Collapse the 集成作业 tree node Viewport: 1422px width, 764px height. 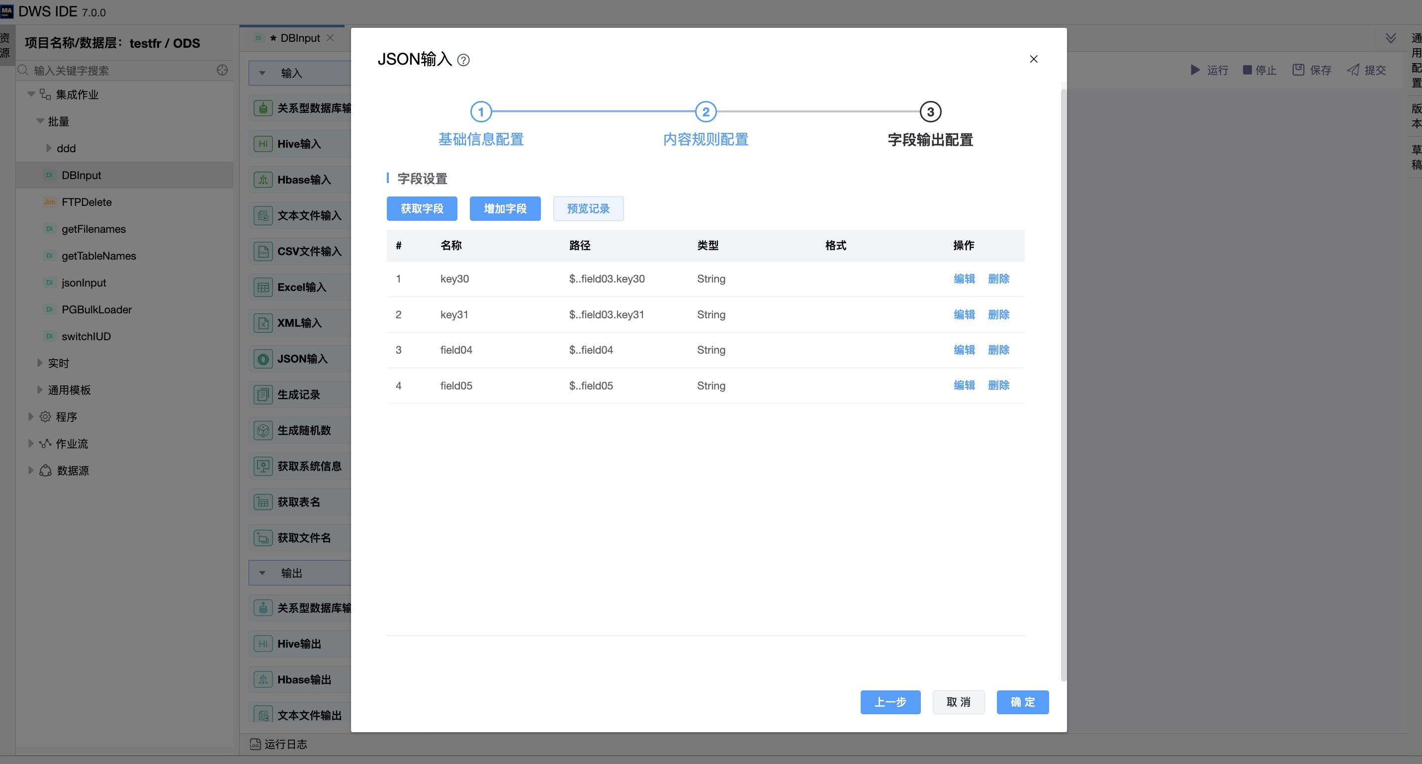coord(31,94)
